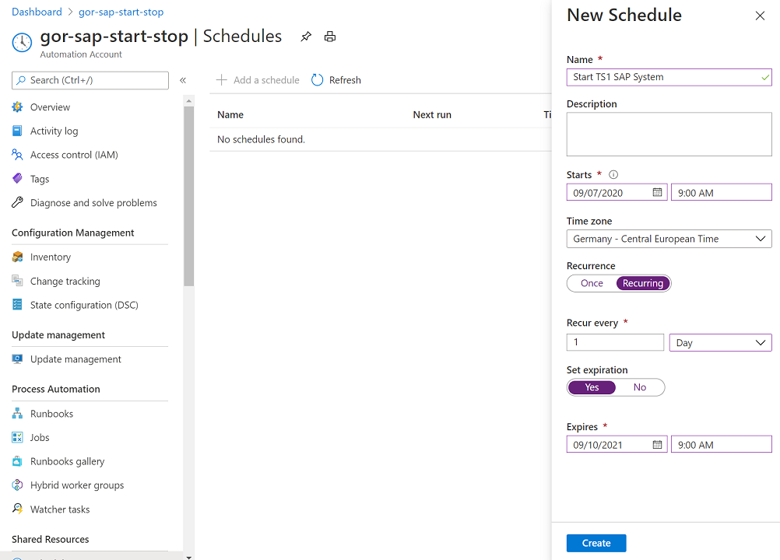Click the Refresh icon in the toolbar
This screenshot has width=780, height=560.
[317, 80]
